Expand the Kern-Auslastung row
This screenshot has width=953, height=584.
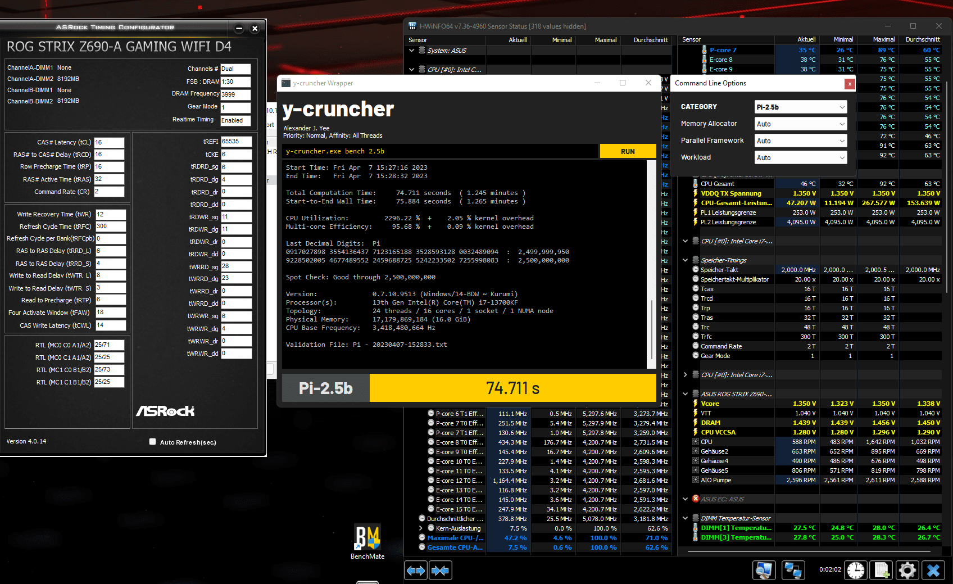pyautogui.click(x=421, y=528)
